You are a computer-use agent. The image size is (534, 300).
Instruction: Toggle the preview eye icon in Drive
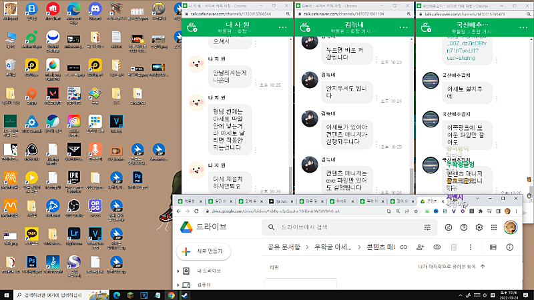point(437,247)
